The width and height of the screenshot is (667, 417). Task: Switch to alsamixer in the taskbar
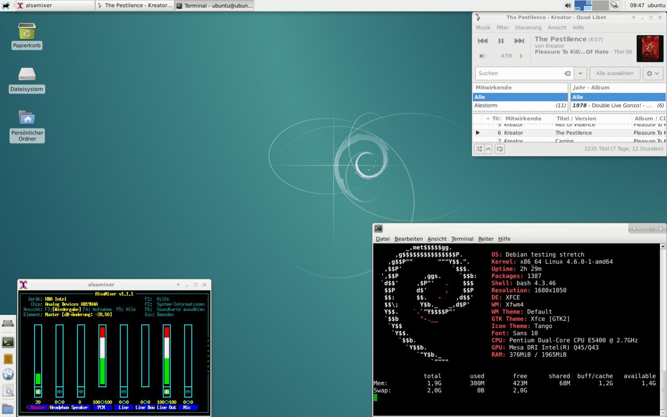click(55, 6)
